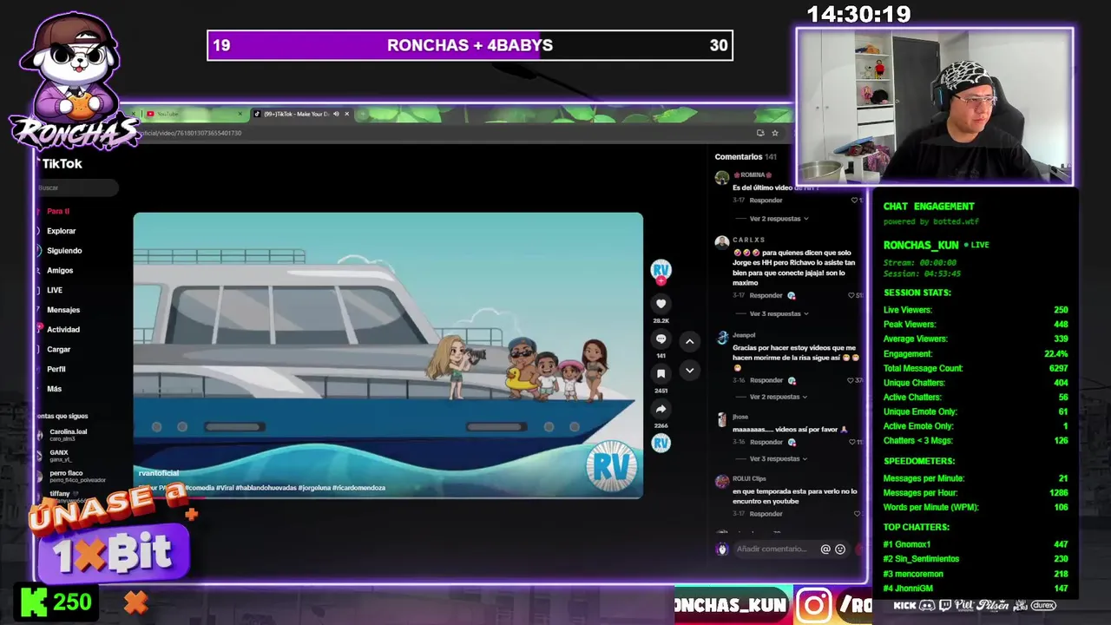Open the #hablandohuevadas hashtag
Viewport: 1111px width, 625px height.
[265, 488]
